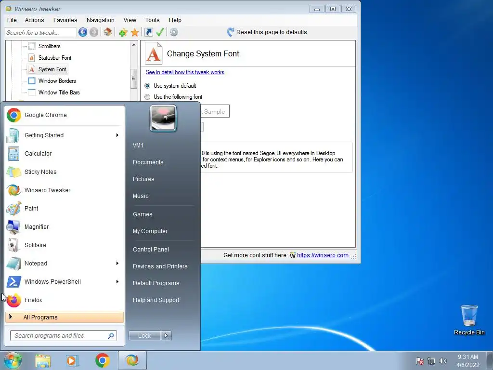Click the Search programs and files box
The height and width of the screenshot is (370, 493).
click(x=63, y=336)
